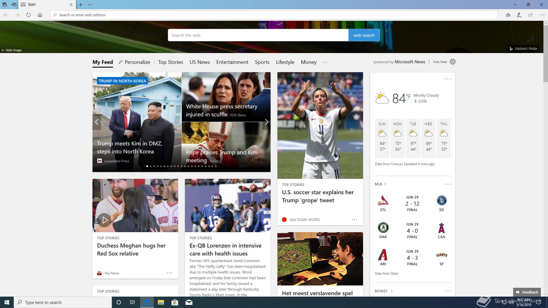
Task: Open the weather card options ellipsis
Action: point(448,79)
